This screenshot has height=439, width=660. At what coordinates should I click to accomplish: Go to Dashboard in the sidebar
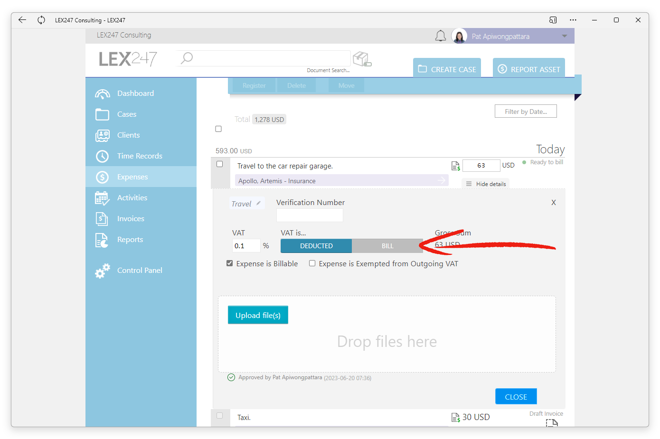(x=135, y=93)
